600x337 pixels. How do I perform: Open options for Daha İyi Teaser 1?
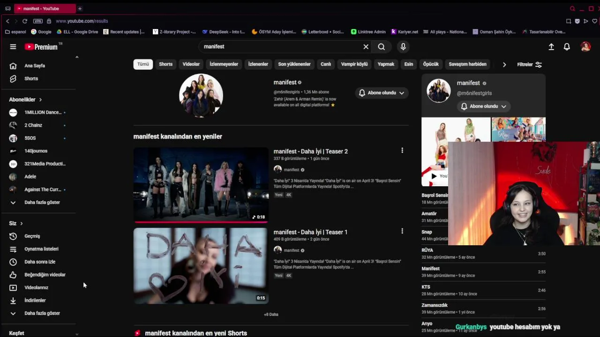click(402, 231)
